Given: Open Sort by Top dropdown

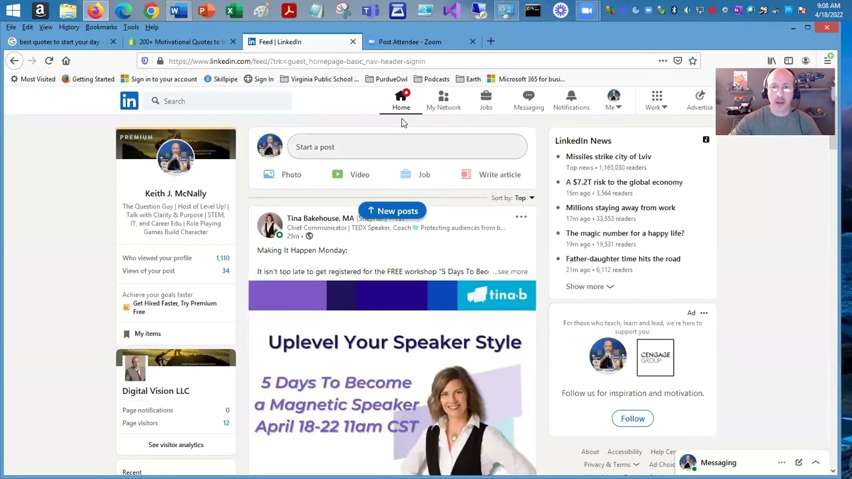Looking at the screenshot, I should tap(513, 198).
